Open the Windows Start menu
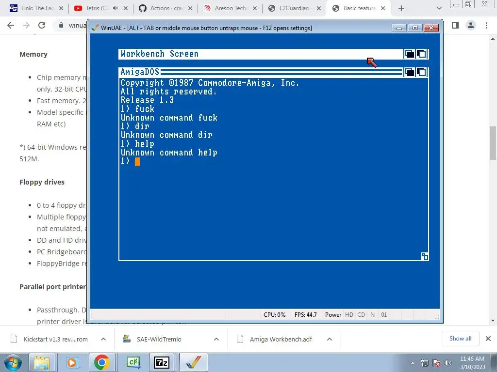Image resolution: width=497 pixels, height=372 pixels. (x=13, y=362)
